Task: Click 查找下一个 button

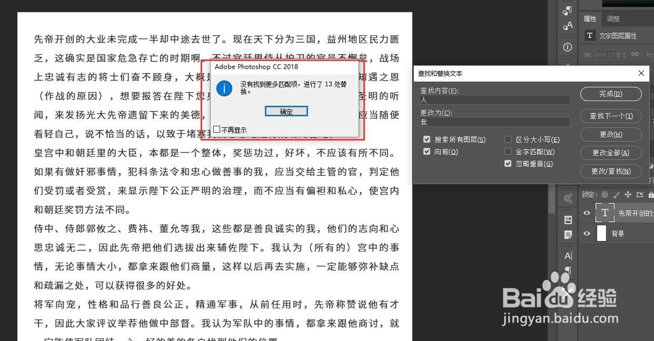Action: coord(611,116)
